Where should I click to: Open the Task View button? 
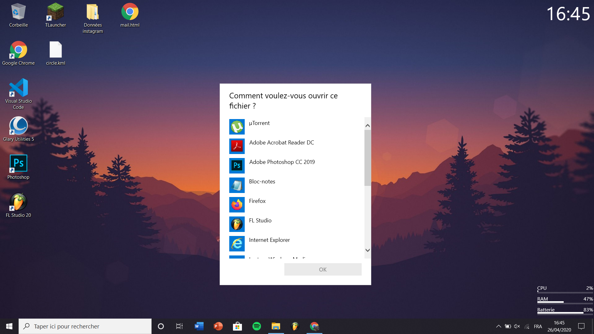179,326
